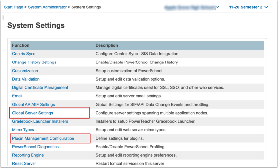Screen dimensions: 278x168
Task: Select Global Server Settings
Action: pyautogui.click(x=33, y=113)
